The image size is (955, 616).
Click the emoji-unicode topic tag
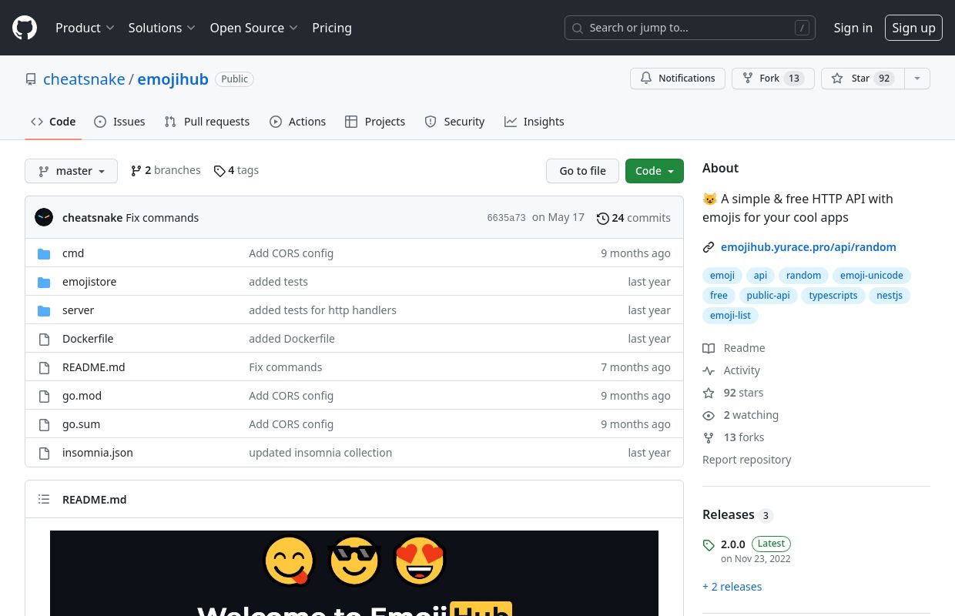pyautogui.click(x=872, y=276)
